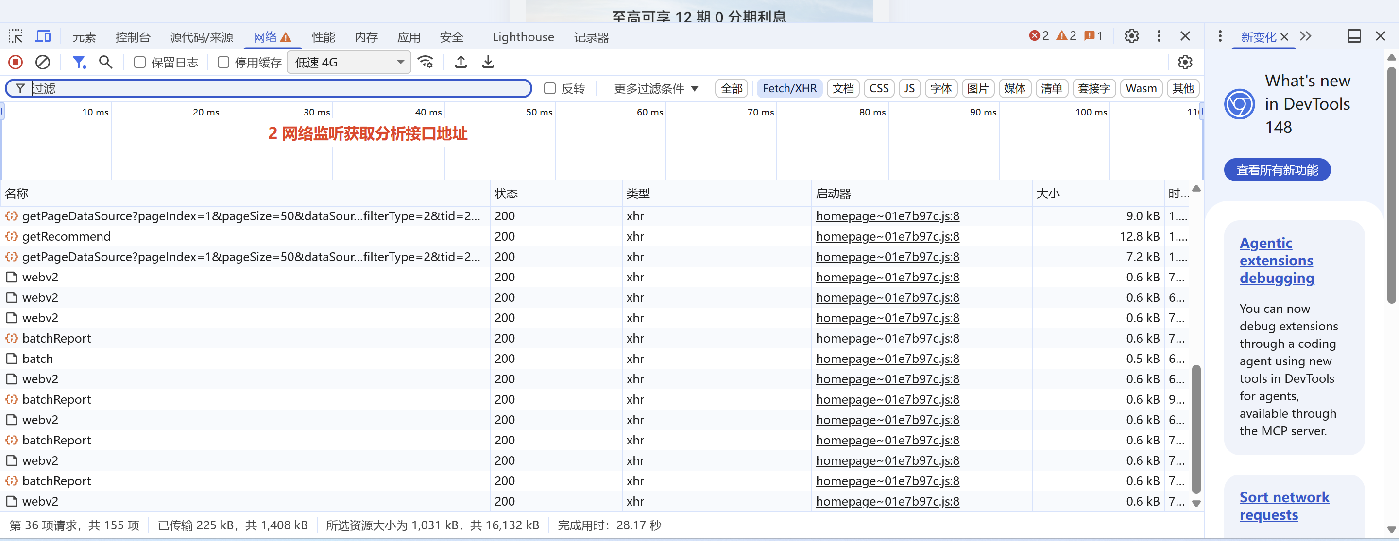Switch to the 控制台 tab
Screen dimensions: 1399x541
133,37
